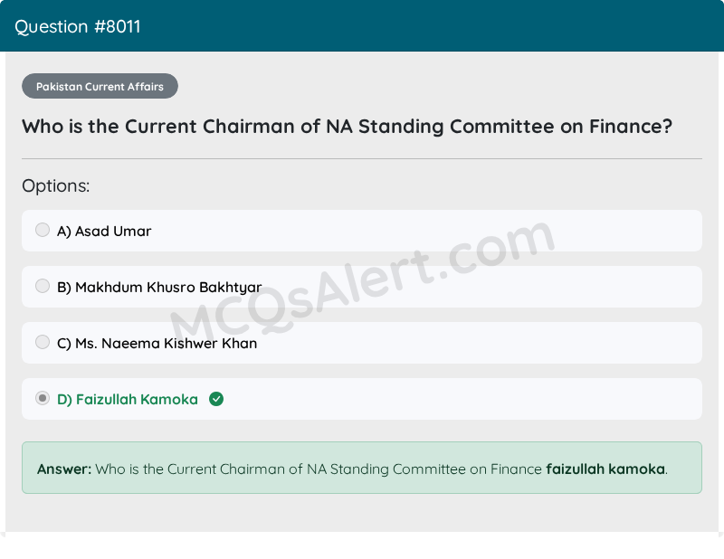Click the dark teal header bar
Image resolution: width=724 pixels, height=559 pixels.
(362, 26)
